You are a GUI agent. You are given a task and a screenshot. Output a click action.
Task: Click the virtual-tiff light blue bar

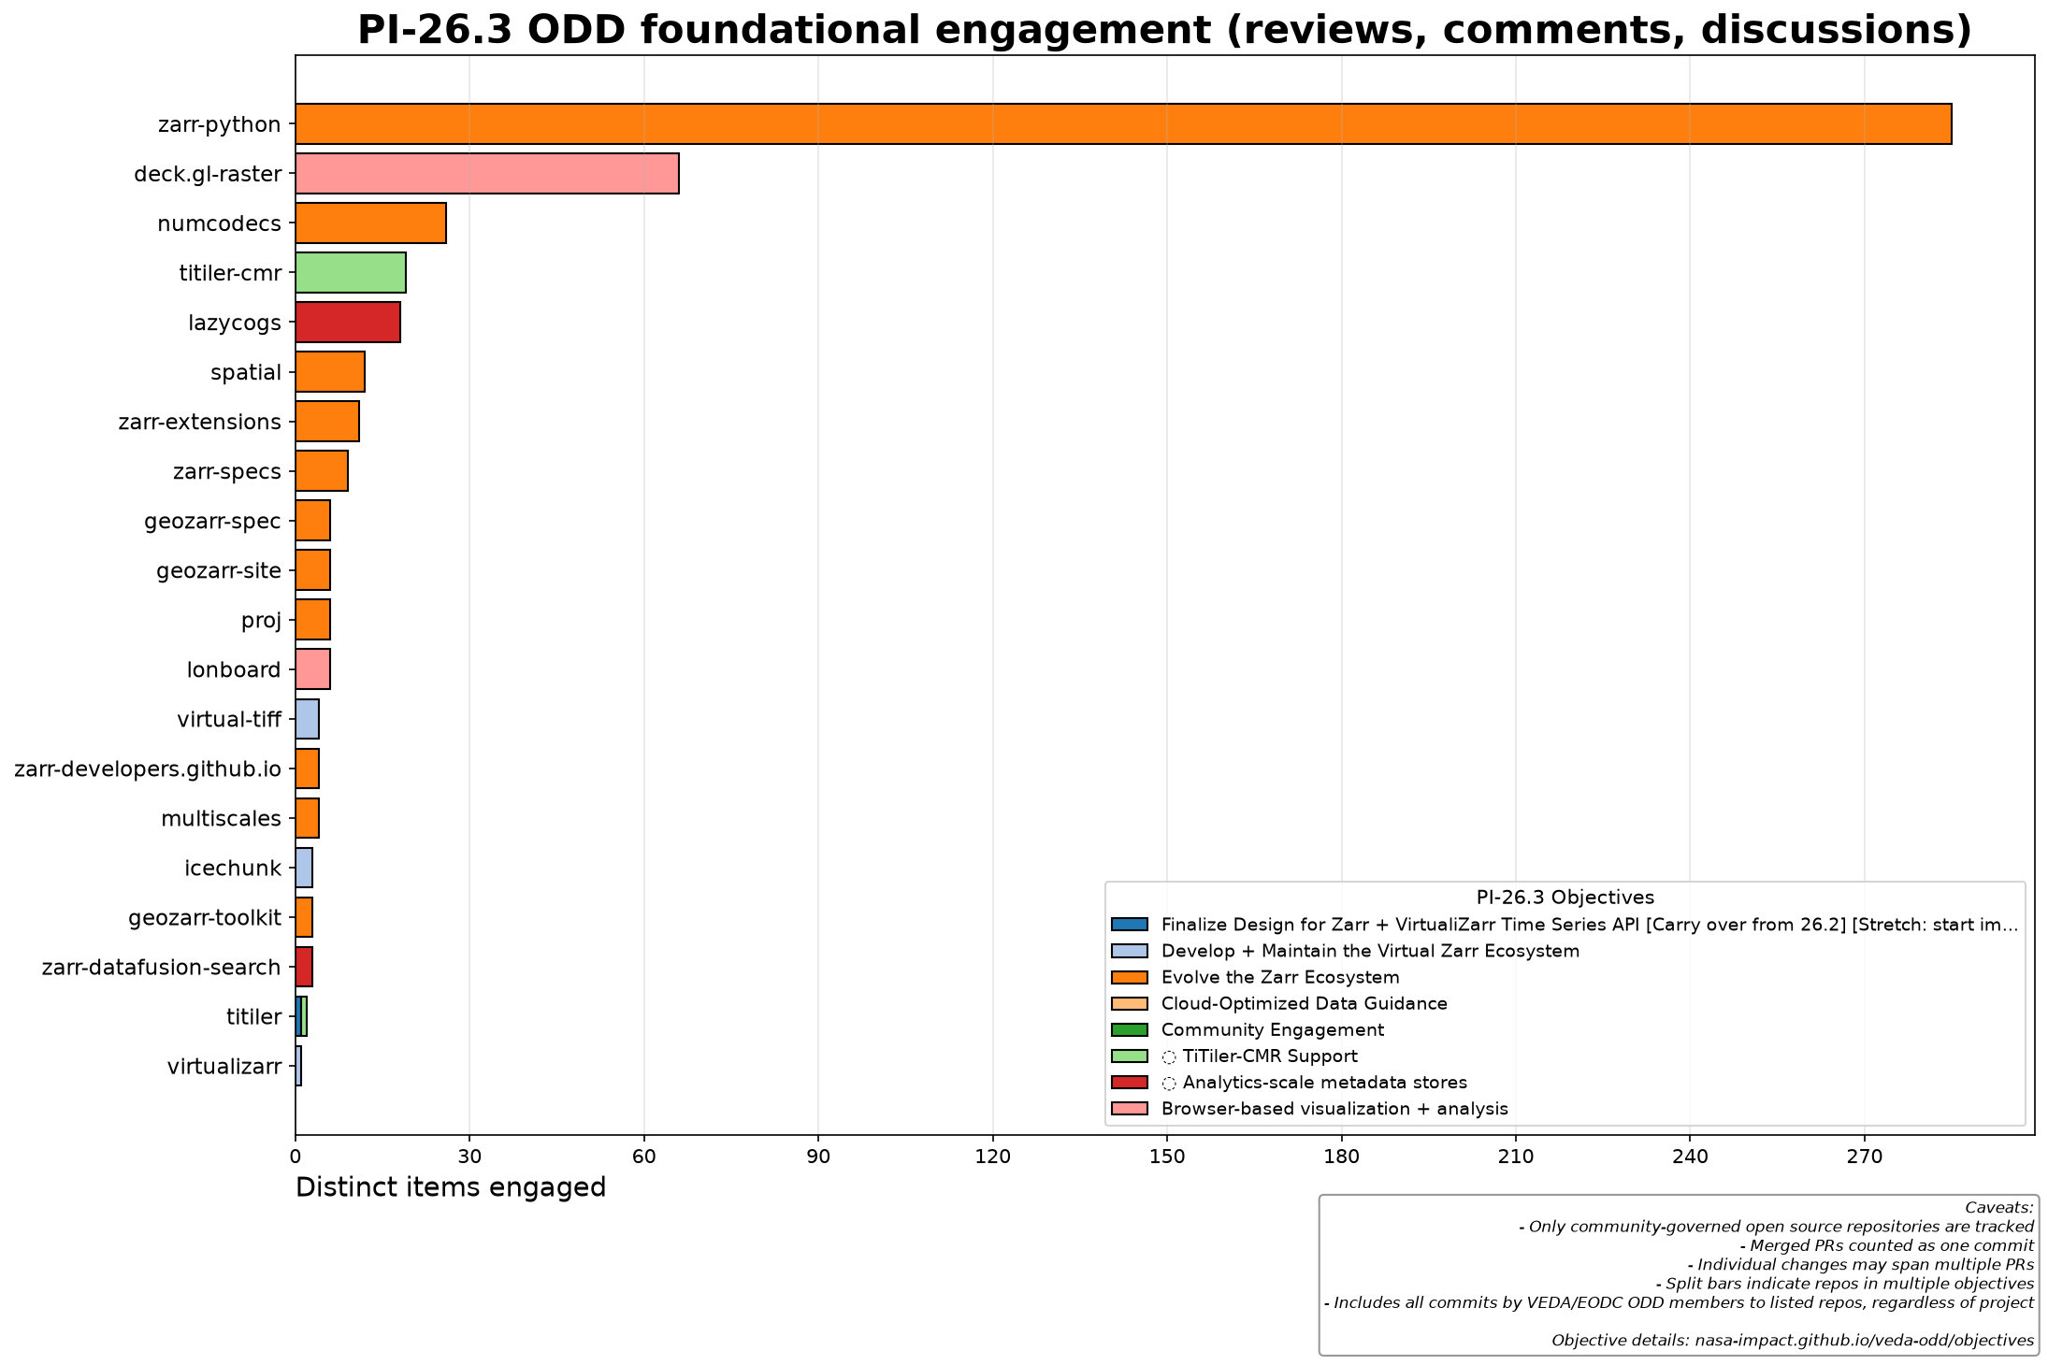click(x=307, y=719)
